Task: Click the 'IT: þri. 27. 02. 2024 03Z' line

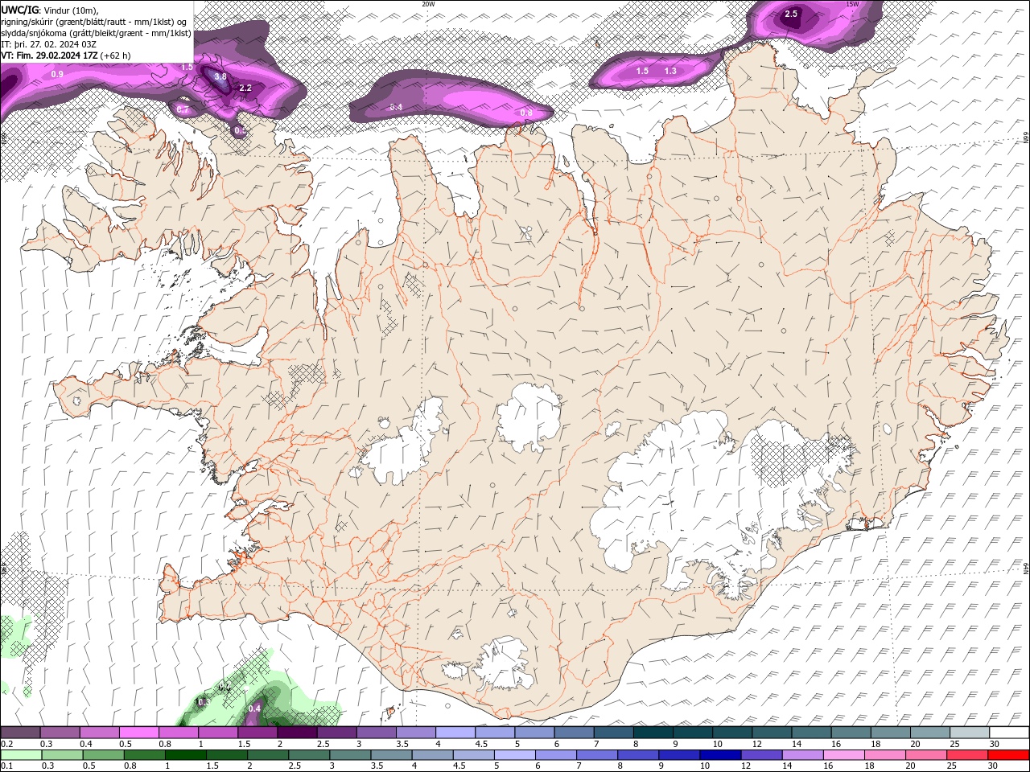Action: point(47,44)
